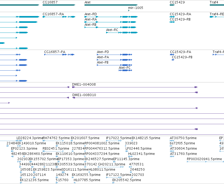Screen dimensions: 224x184
Task: Click EST EK155702.5prime
Action: (x=44, y=159)
